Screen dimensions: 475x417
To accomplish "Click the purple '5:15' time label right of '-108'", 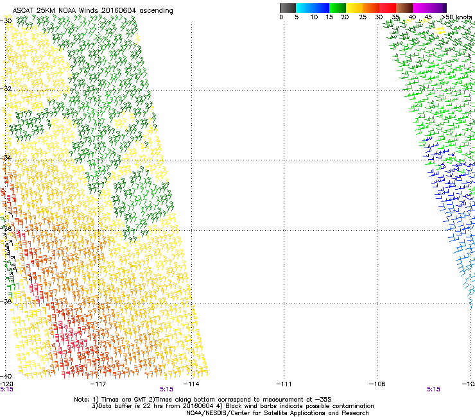I will coord(433,389).
